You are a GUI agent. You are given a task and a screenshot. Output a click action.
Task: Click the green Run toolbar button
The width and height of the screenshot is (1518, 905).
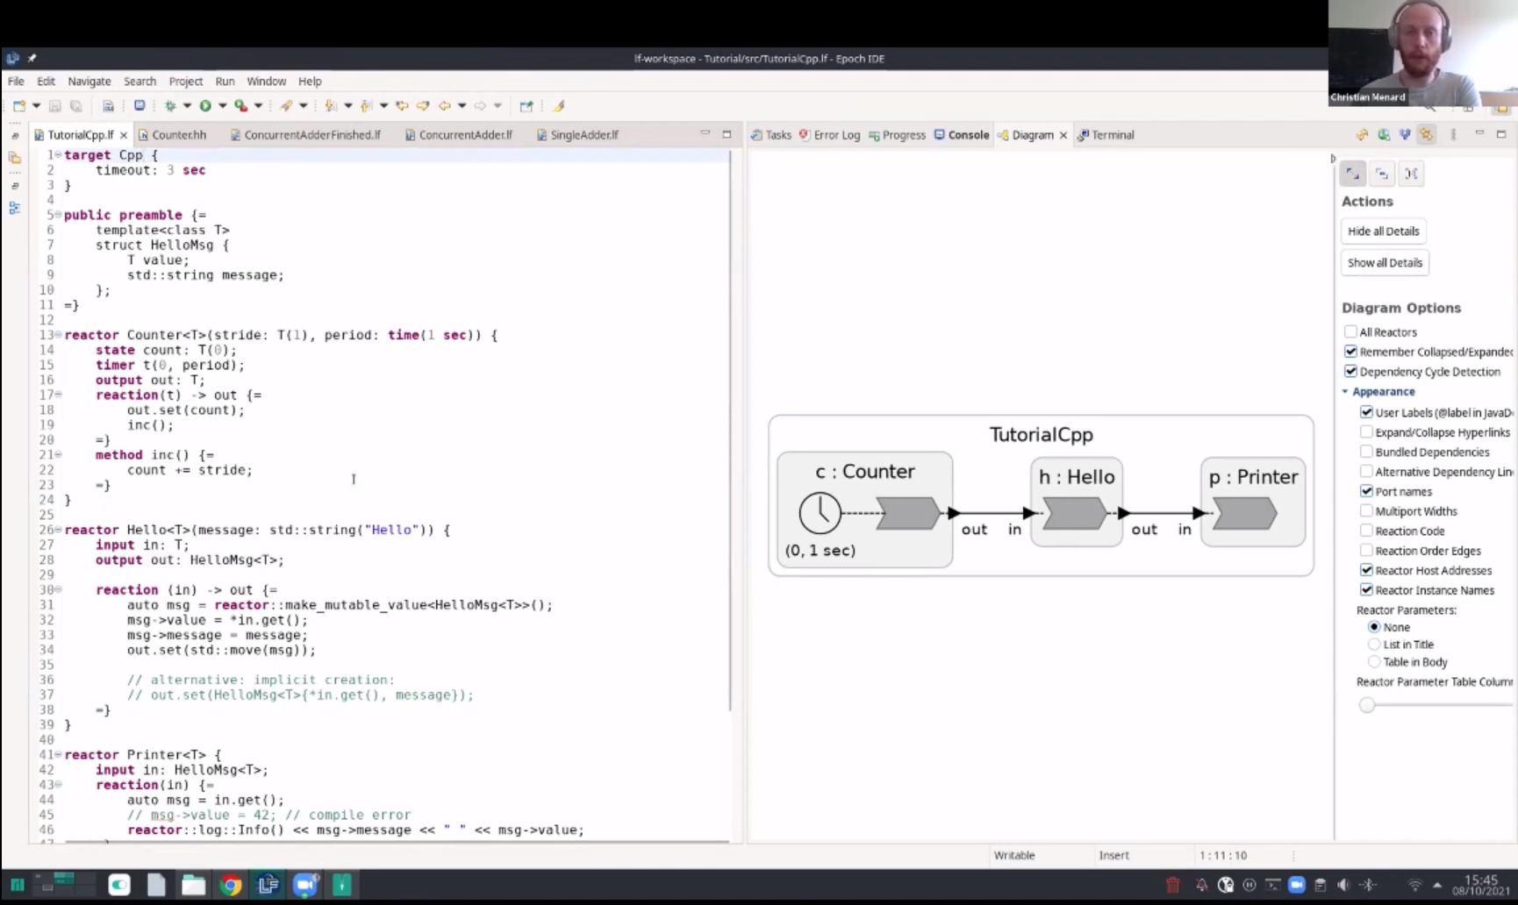[x=205, y=106]
